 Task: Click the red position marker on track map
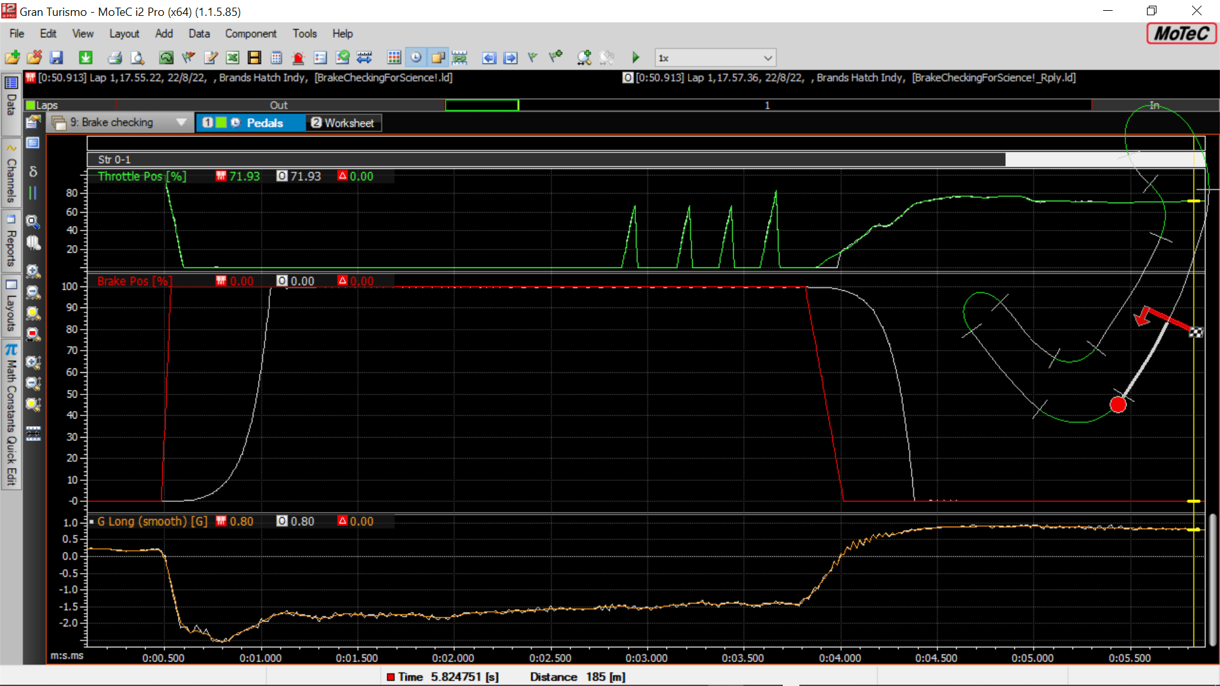(1118, 405)
